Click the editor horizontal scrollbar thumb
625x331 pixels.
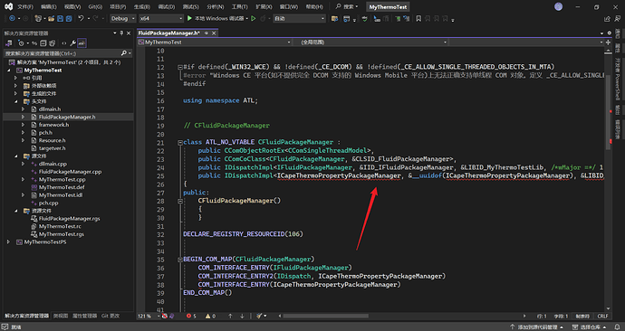pyautogui.click(x=326, y=316)
